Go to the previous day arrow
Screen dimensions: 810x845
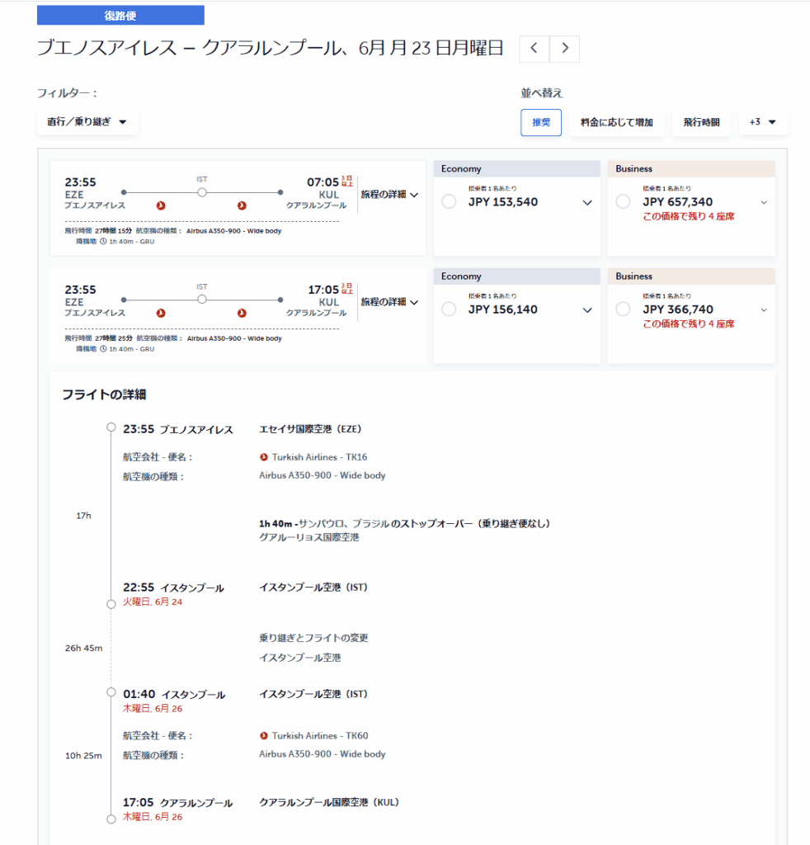534,49
